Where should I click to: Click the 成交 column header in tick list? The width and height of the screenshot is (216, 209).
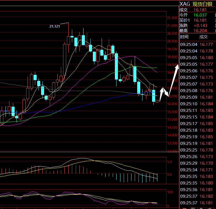point(204,37)
